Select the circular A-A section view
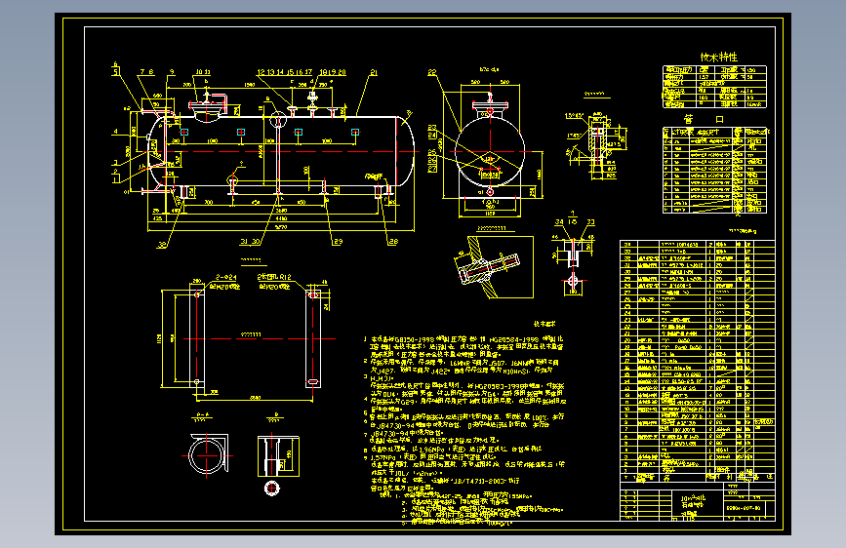 [x=207, y=455]
